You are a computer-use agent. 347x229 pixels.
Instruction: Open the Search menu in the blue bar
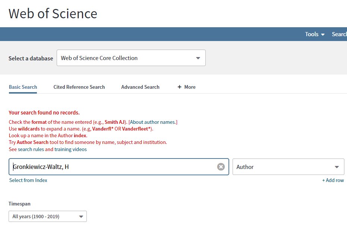tap(339, 34)
